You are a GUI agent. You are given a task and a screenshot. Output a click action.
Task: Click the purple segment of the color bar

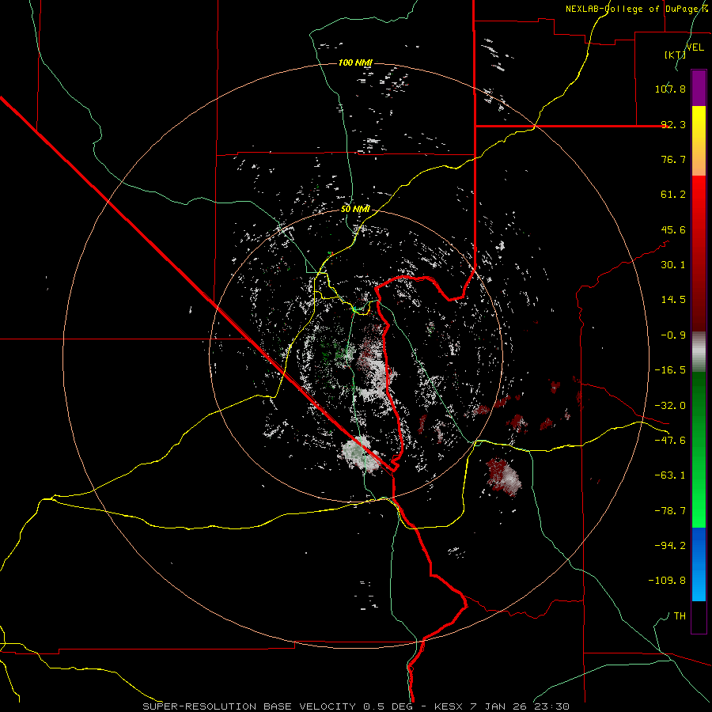point(699,88)
